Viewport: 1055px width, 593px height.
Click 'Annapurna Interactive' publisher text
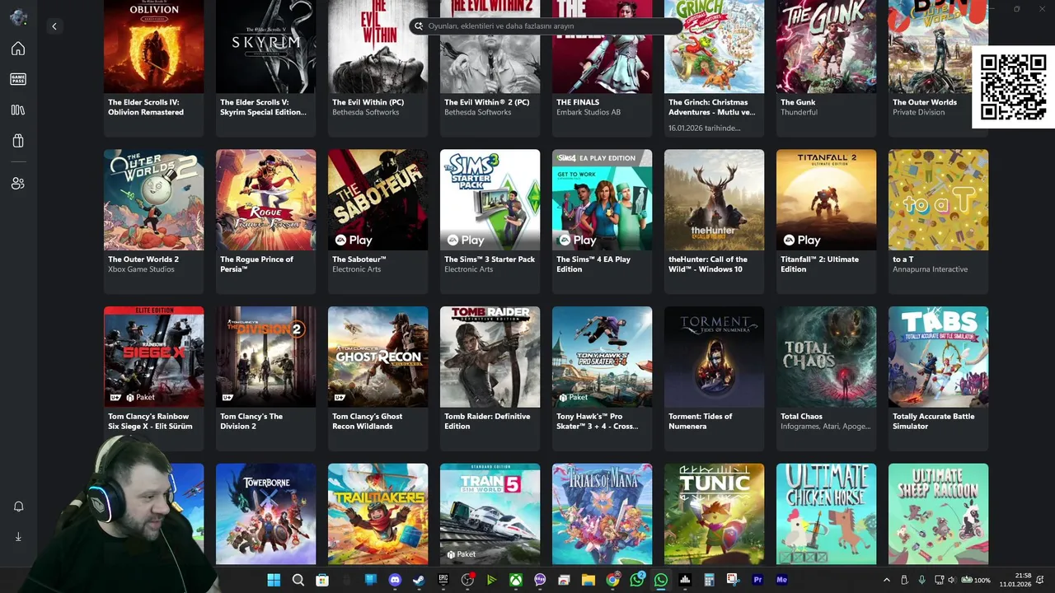(930, 269)
